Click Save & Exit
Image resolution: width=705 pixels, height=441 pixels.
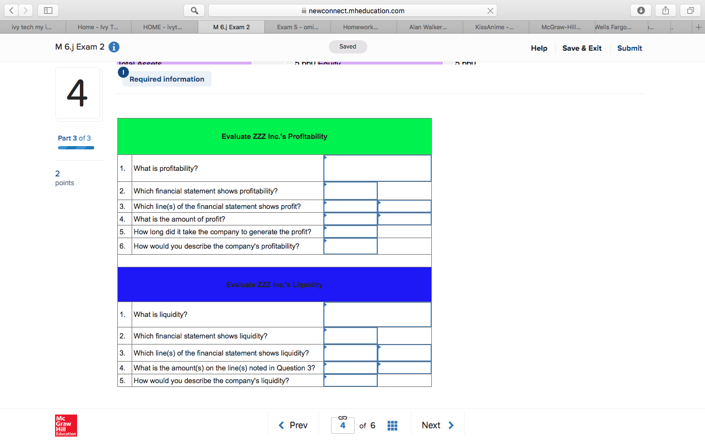(x=582, y=48)
